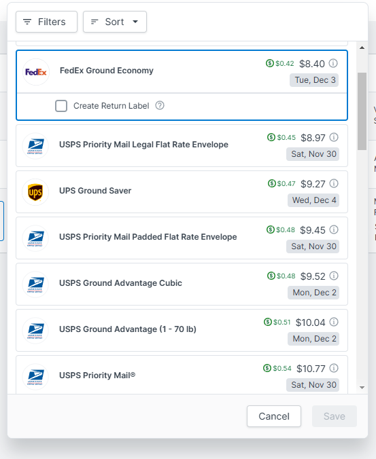Click info icon beside $8.97 rate
This screenshot has height=459, width=376.
(x=334, y=137)
